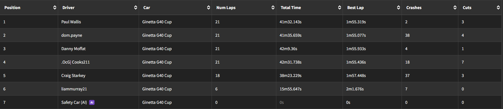
Task: Click the Best Lap header text
Action: (356, 8)
